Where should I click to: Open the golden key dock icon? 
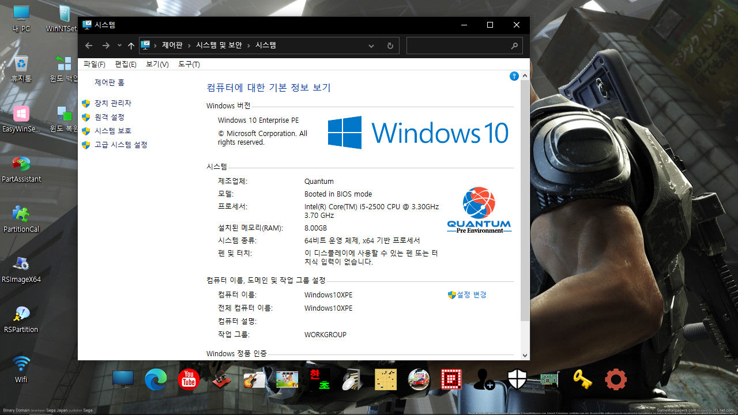583,379
